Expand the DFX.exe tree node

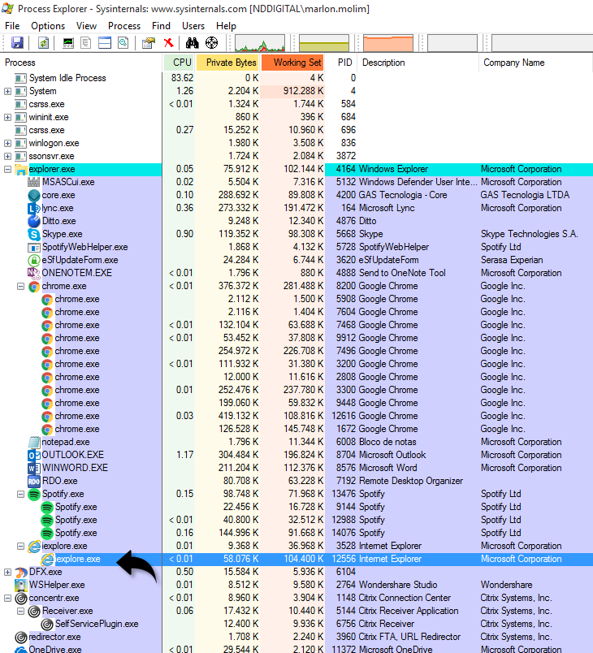pos(7,573)
